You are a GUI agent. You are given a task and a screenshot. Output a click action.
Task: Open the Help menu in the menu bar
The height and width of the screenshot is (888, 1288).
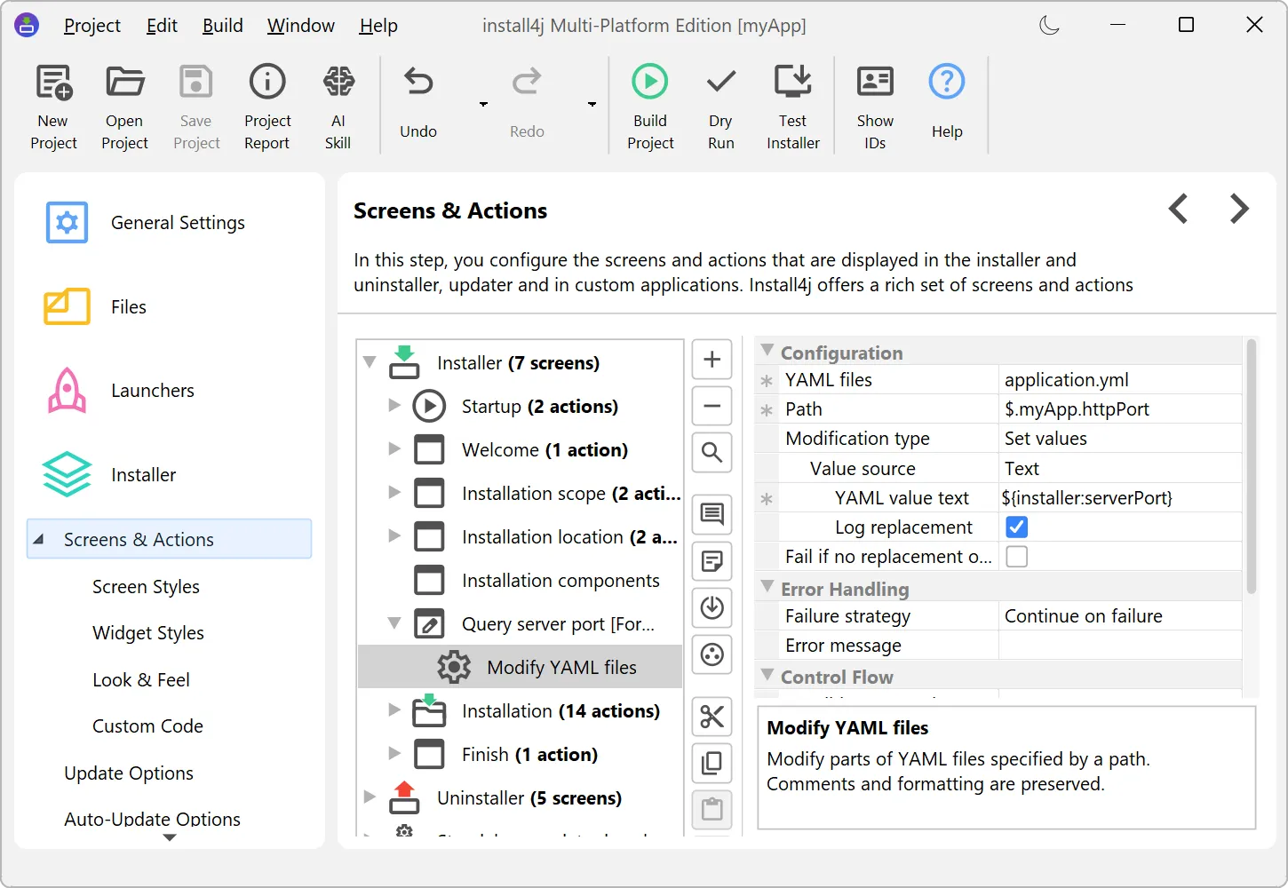pos(378,26)
